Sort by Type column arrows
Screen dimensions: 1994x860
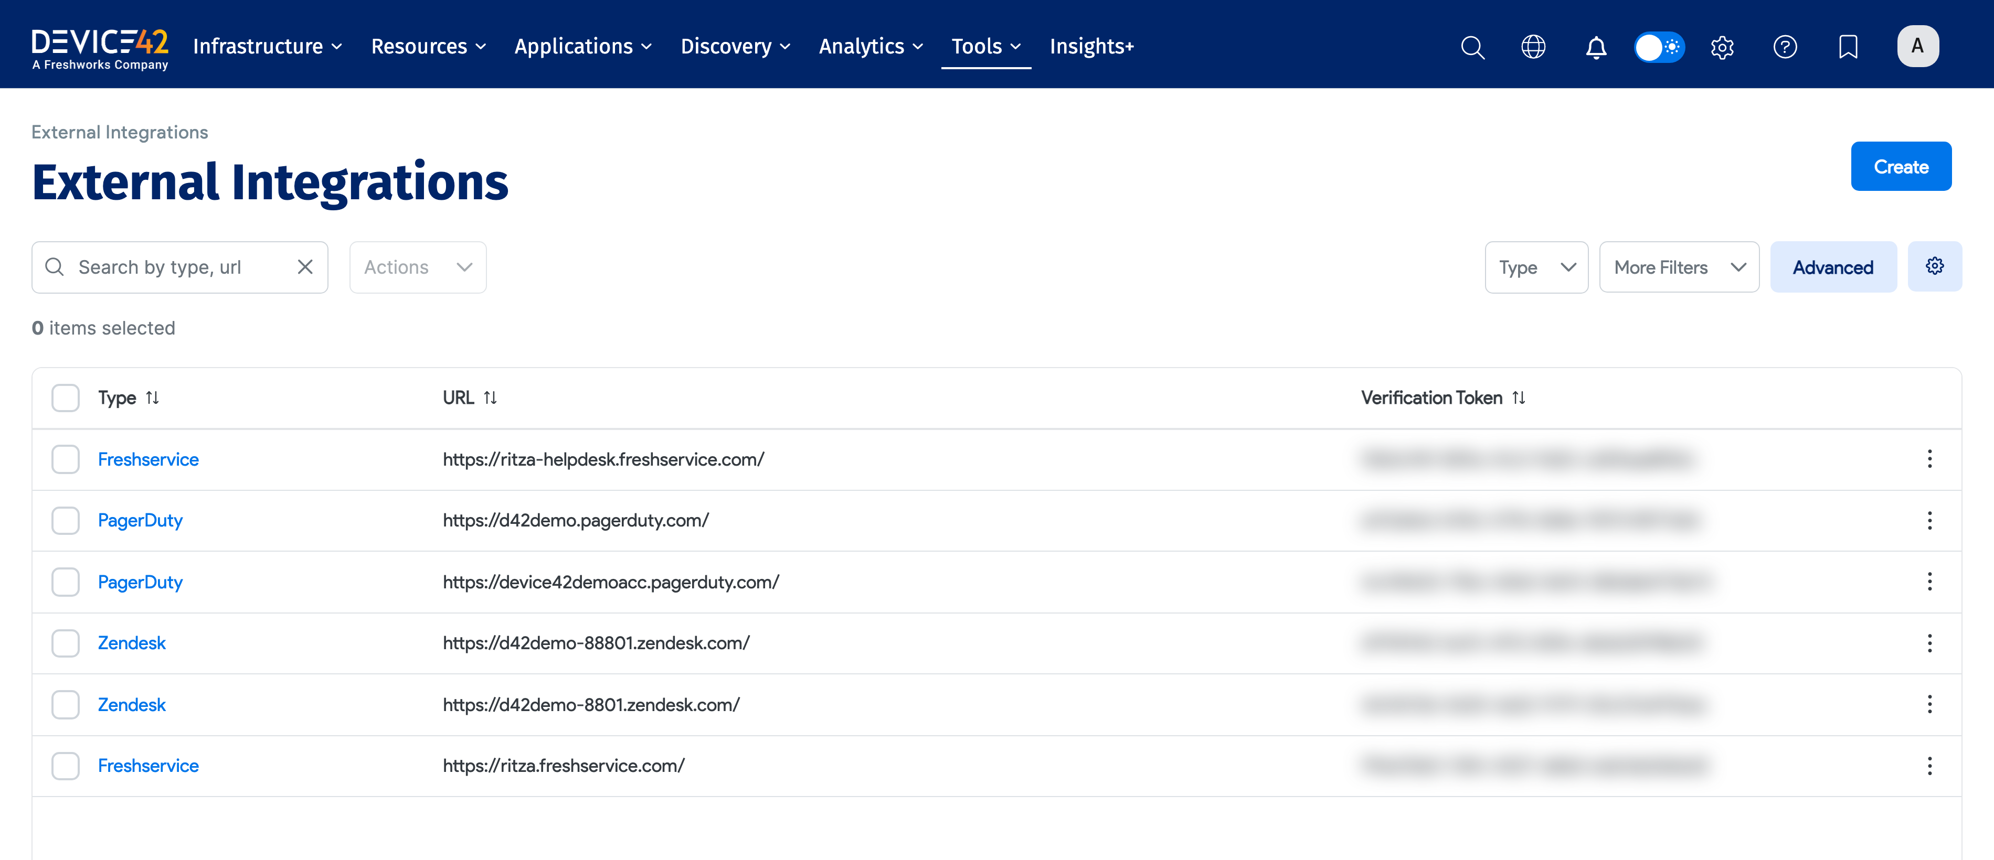click(x=153, y=397)
